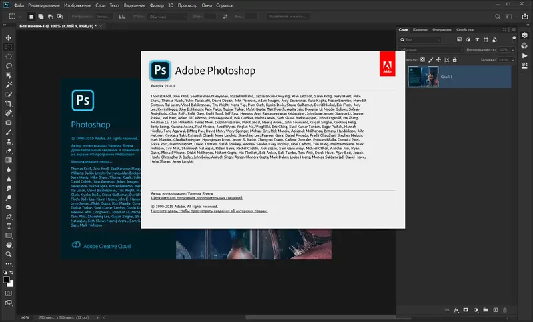Screen dimensions: 533x322
Task: Select the Horizontal Type tool
Action: click(9, 226)
